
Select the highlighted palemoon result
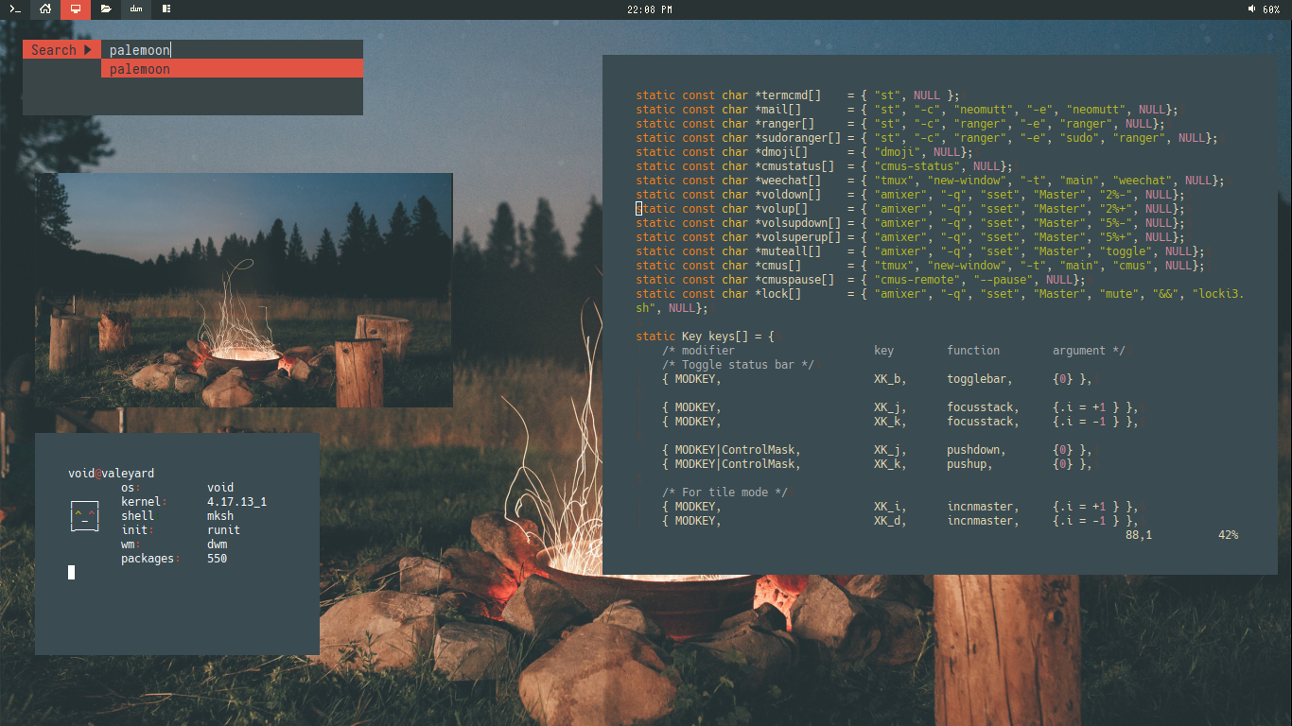(232, 69)
